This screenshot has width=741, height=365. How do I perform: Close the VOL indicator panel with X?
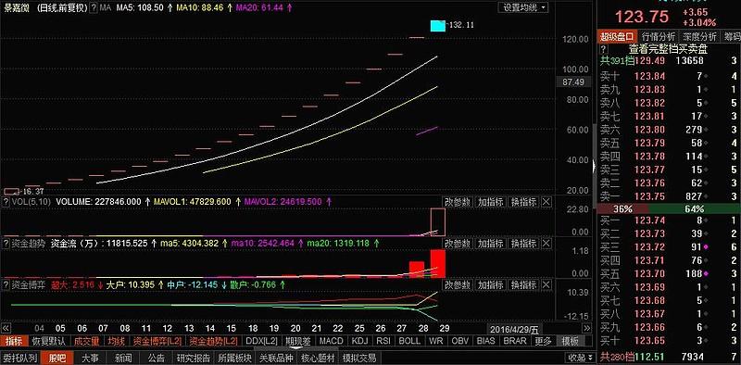[x=546, y=202]
